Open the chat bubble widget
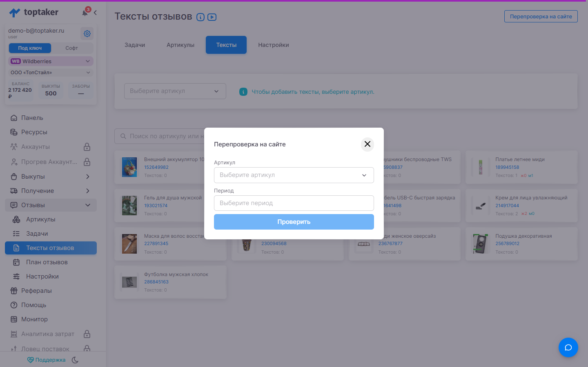This screenshot has height=367, width=588. tap(568, 347)
